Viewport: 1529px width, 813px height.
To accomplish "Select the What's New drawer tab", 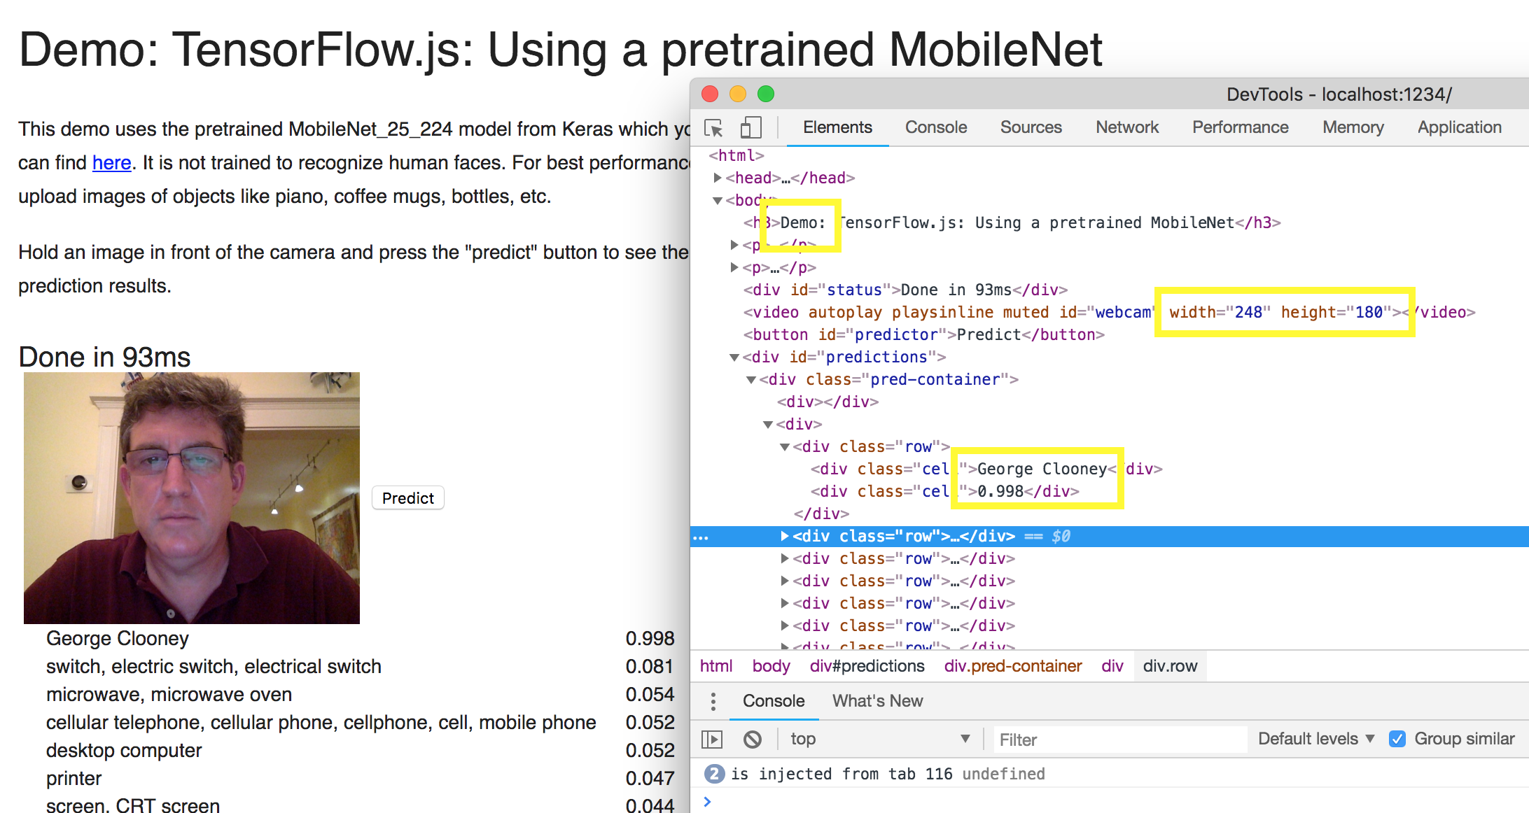I will [x=877, y=701].
